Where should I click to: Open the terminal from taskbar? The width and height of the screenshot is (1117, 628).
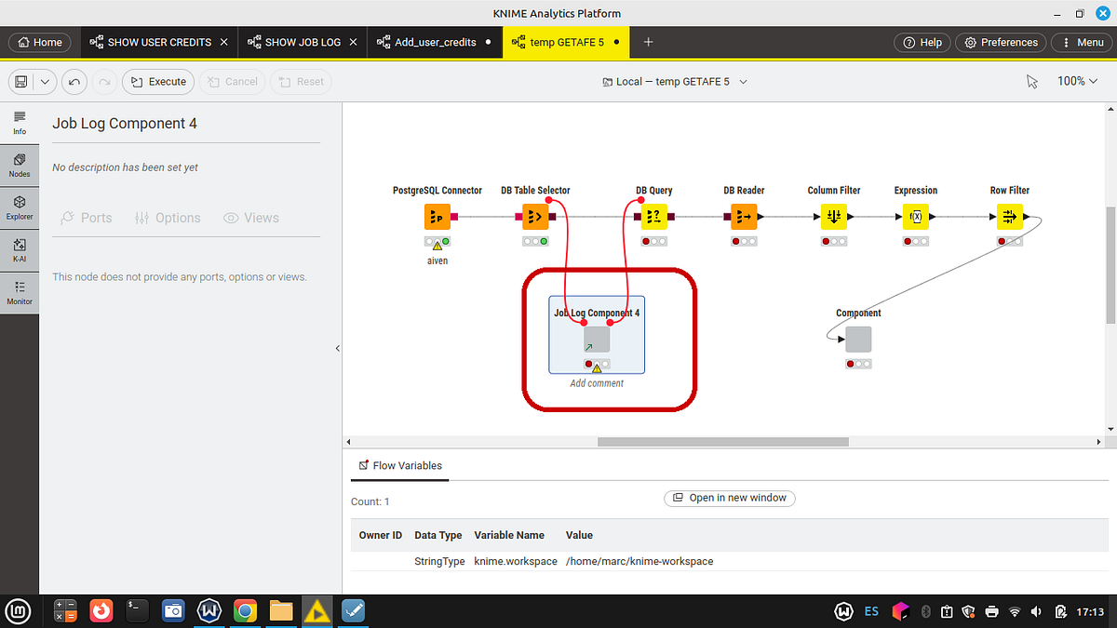(x=137, y=610)
